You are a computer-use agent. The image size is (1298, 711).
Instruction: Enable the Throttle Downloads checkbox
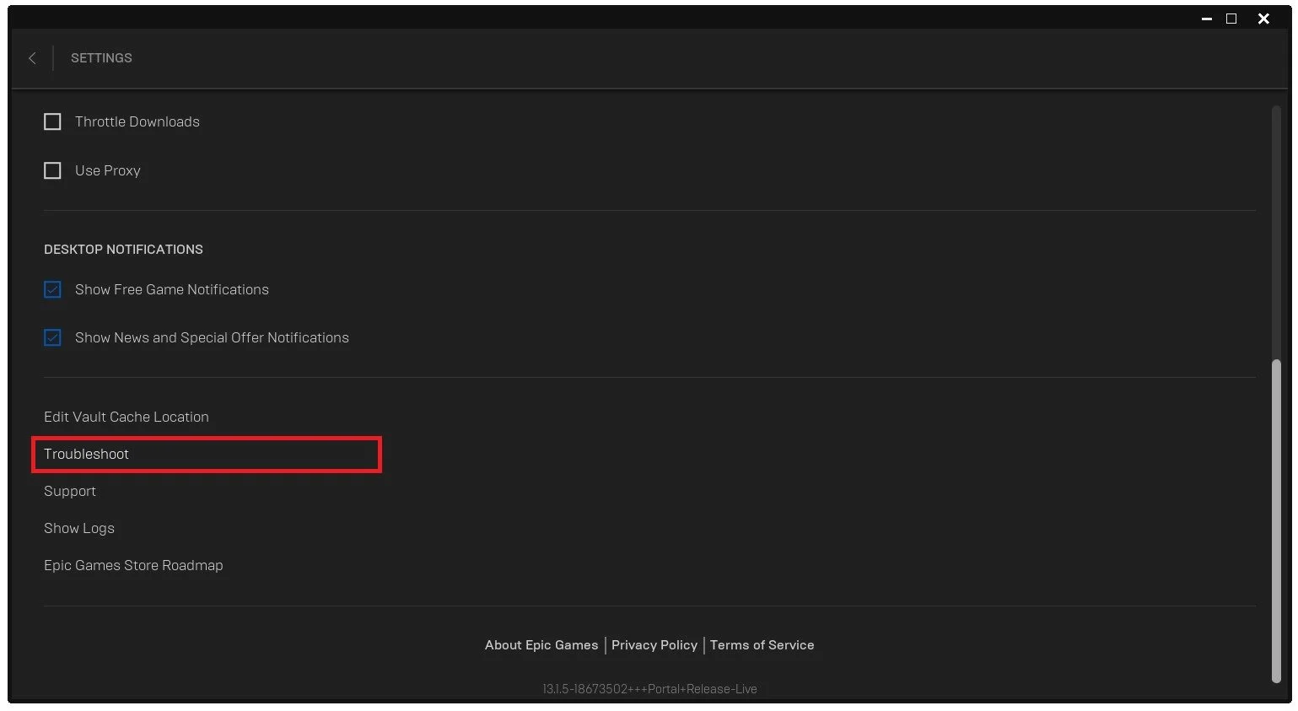tap(52, 121)
